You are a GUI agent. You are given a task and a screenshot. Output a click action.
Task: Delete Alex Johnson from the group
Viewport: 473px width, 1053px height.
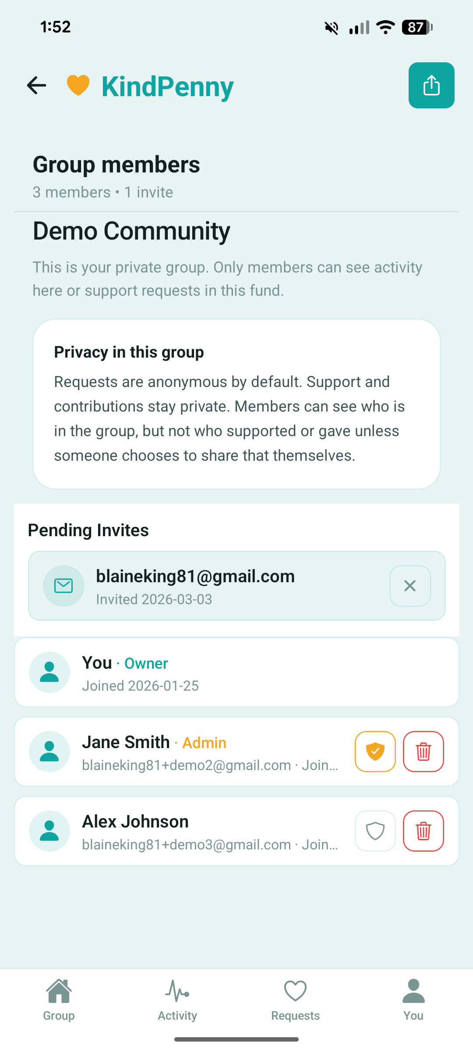point(423,831)
